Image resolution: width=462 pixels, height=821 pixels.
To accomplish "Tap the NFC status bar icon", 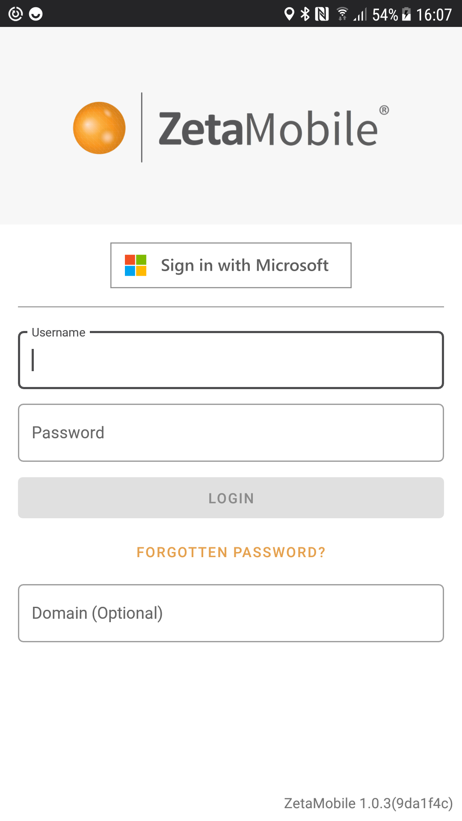I will click(322, 14).
